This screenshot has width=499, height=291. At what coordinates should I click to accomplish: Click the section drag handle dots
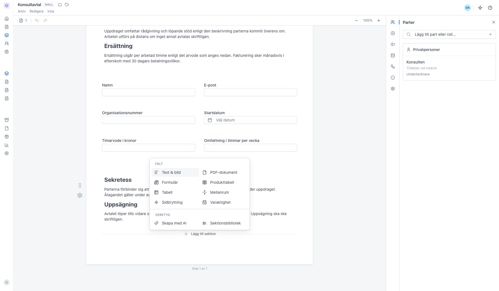[80, 185]
